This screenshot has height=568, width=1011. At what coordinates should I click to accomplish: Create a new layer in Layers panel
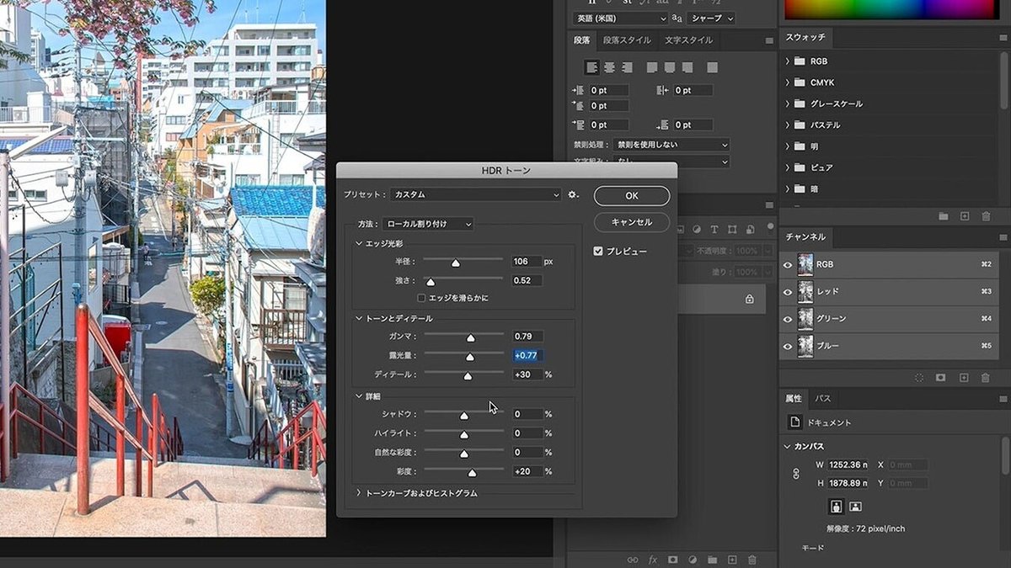pos(732,560)
